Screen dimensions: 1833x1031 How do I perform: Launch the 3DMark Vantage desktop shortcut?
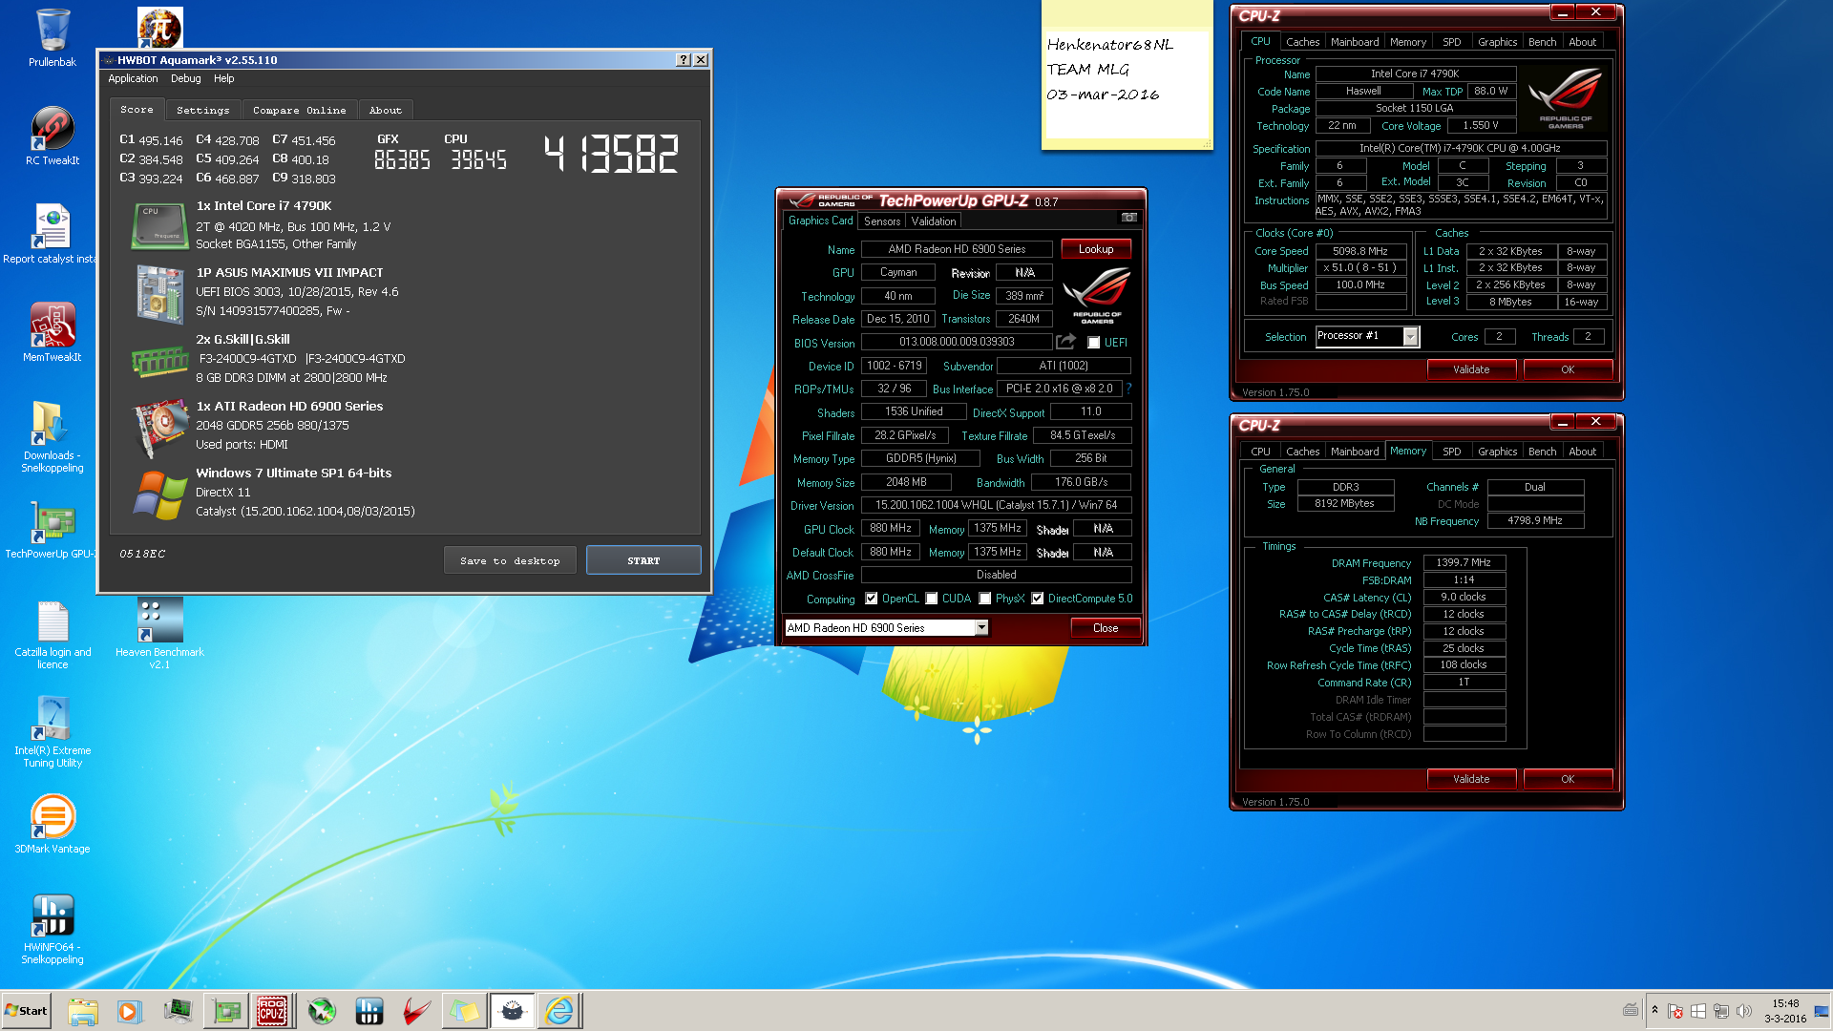(x=53, y=824)
